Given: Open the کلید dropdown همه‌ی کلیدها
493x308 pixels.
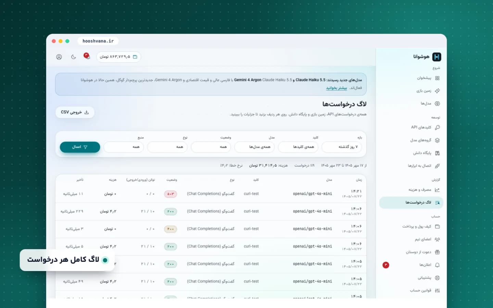Looking at the screenshot, I should pyautogui.click(x=298, y=147).
